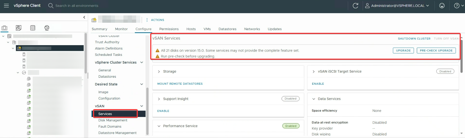This screenshot has height=138, width=465.
Task: Click the three-dot icon beside ACTIONS
Action: coord(147,20)
